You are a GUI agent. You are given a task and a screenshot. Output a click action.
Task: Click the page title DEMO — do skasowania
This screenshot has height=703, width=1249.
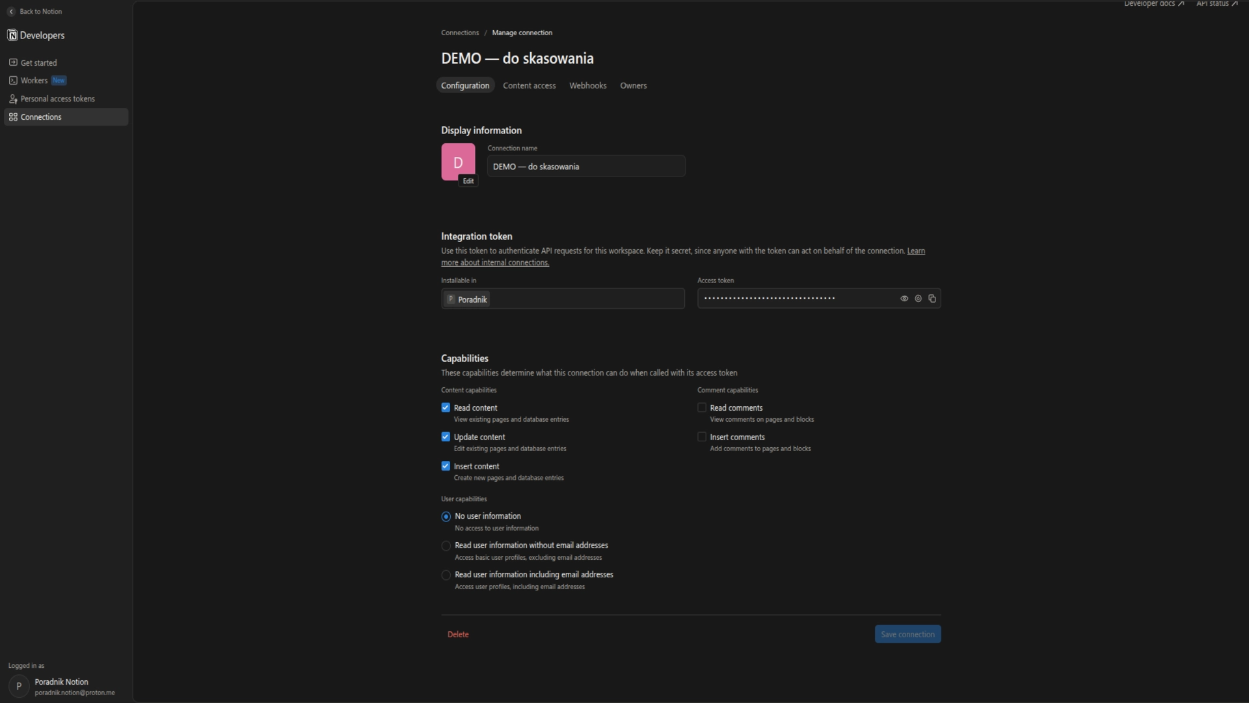pyautogui.click(x=517, y=59)
